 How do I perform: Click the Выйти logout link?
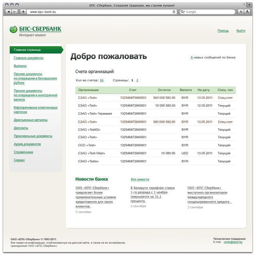241,31
